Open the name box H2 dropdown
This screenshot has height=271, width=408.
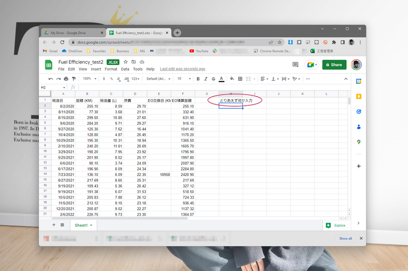(x=64, y=87)
